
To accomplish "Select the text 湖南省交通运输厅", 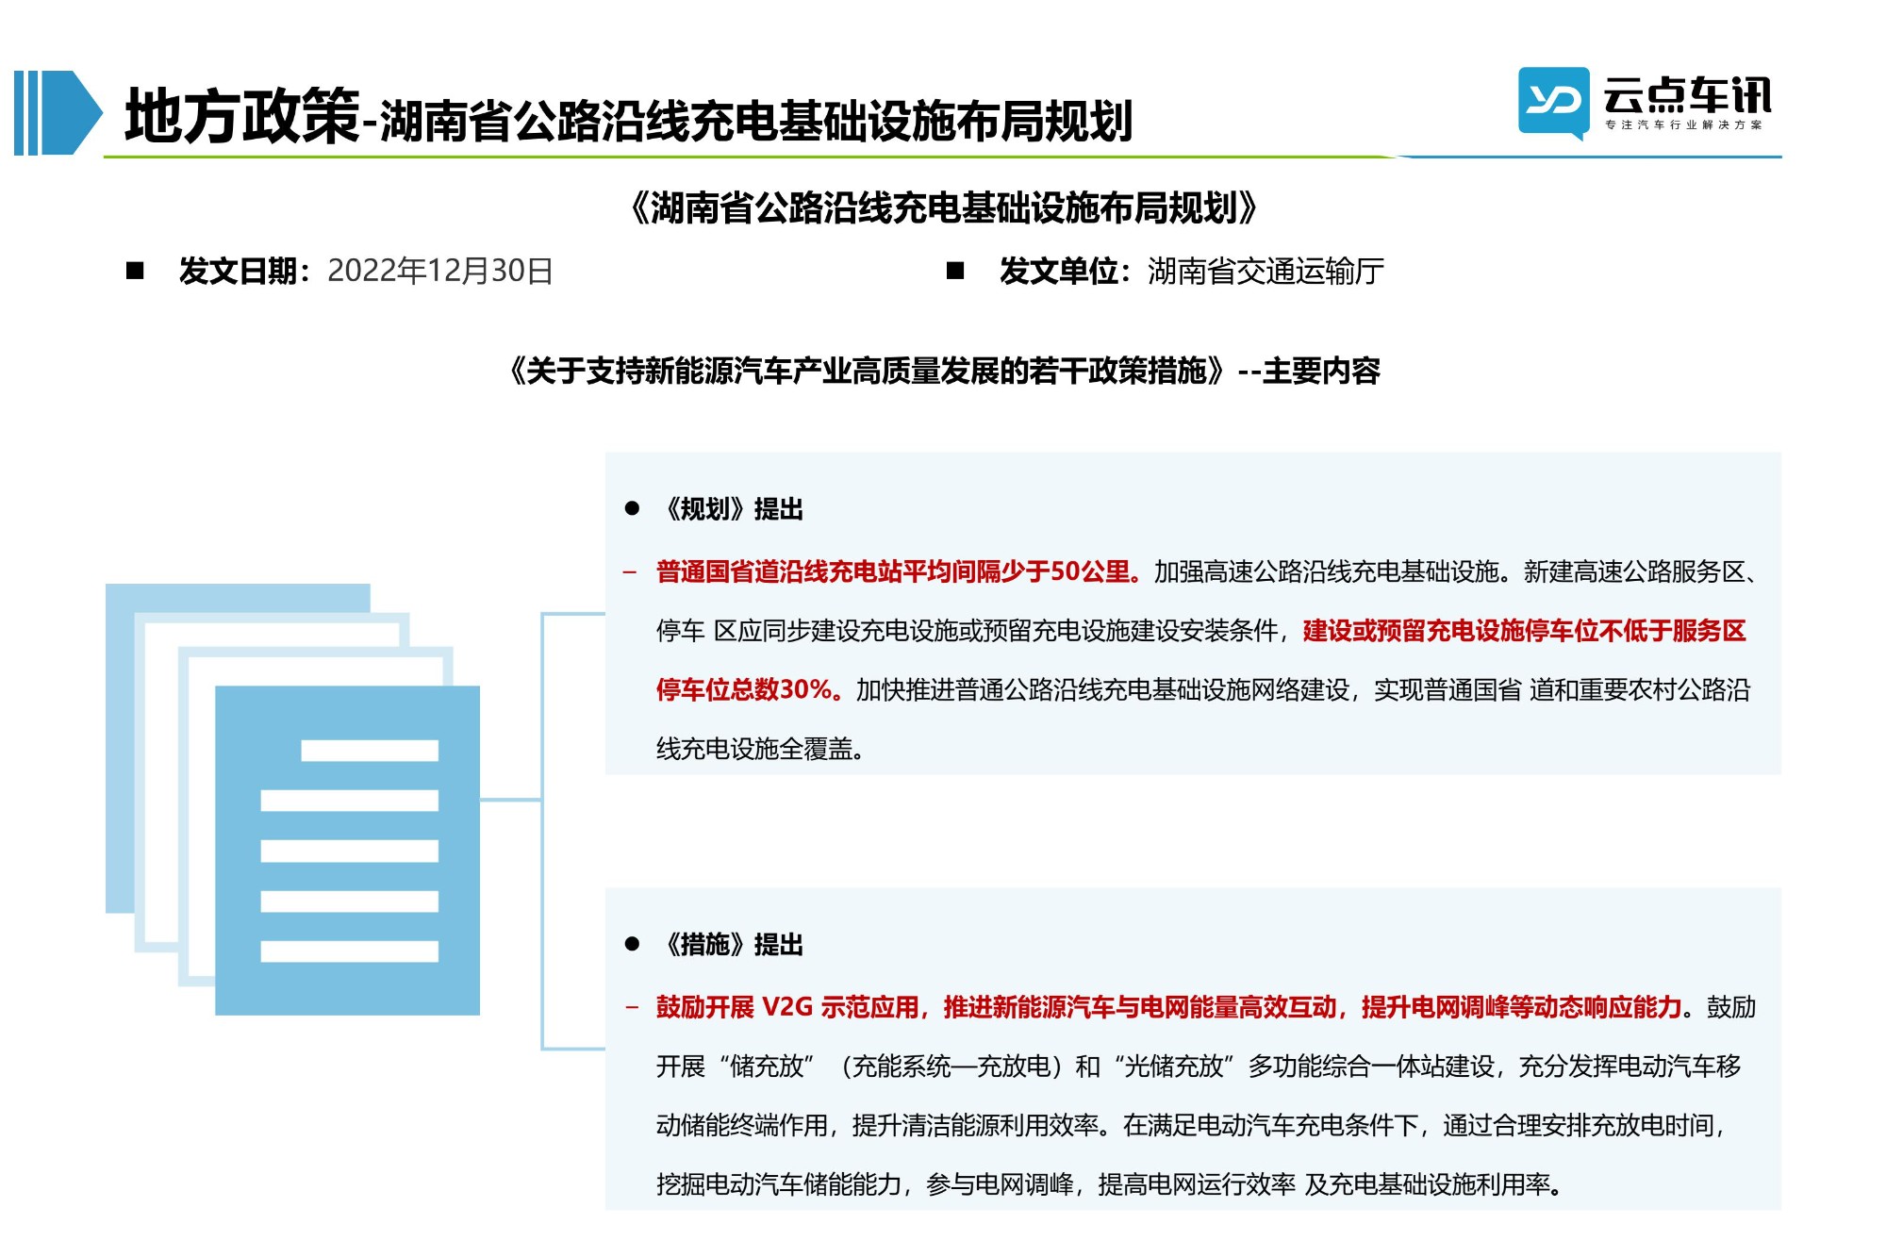I will 1266,272.
